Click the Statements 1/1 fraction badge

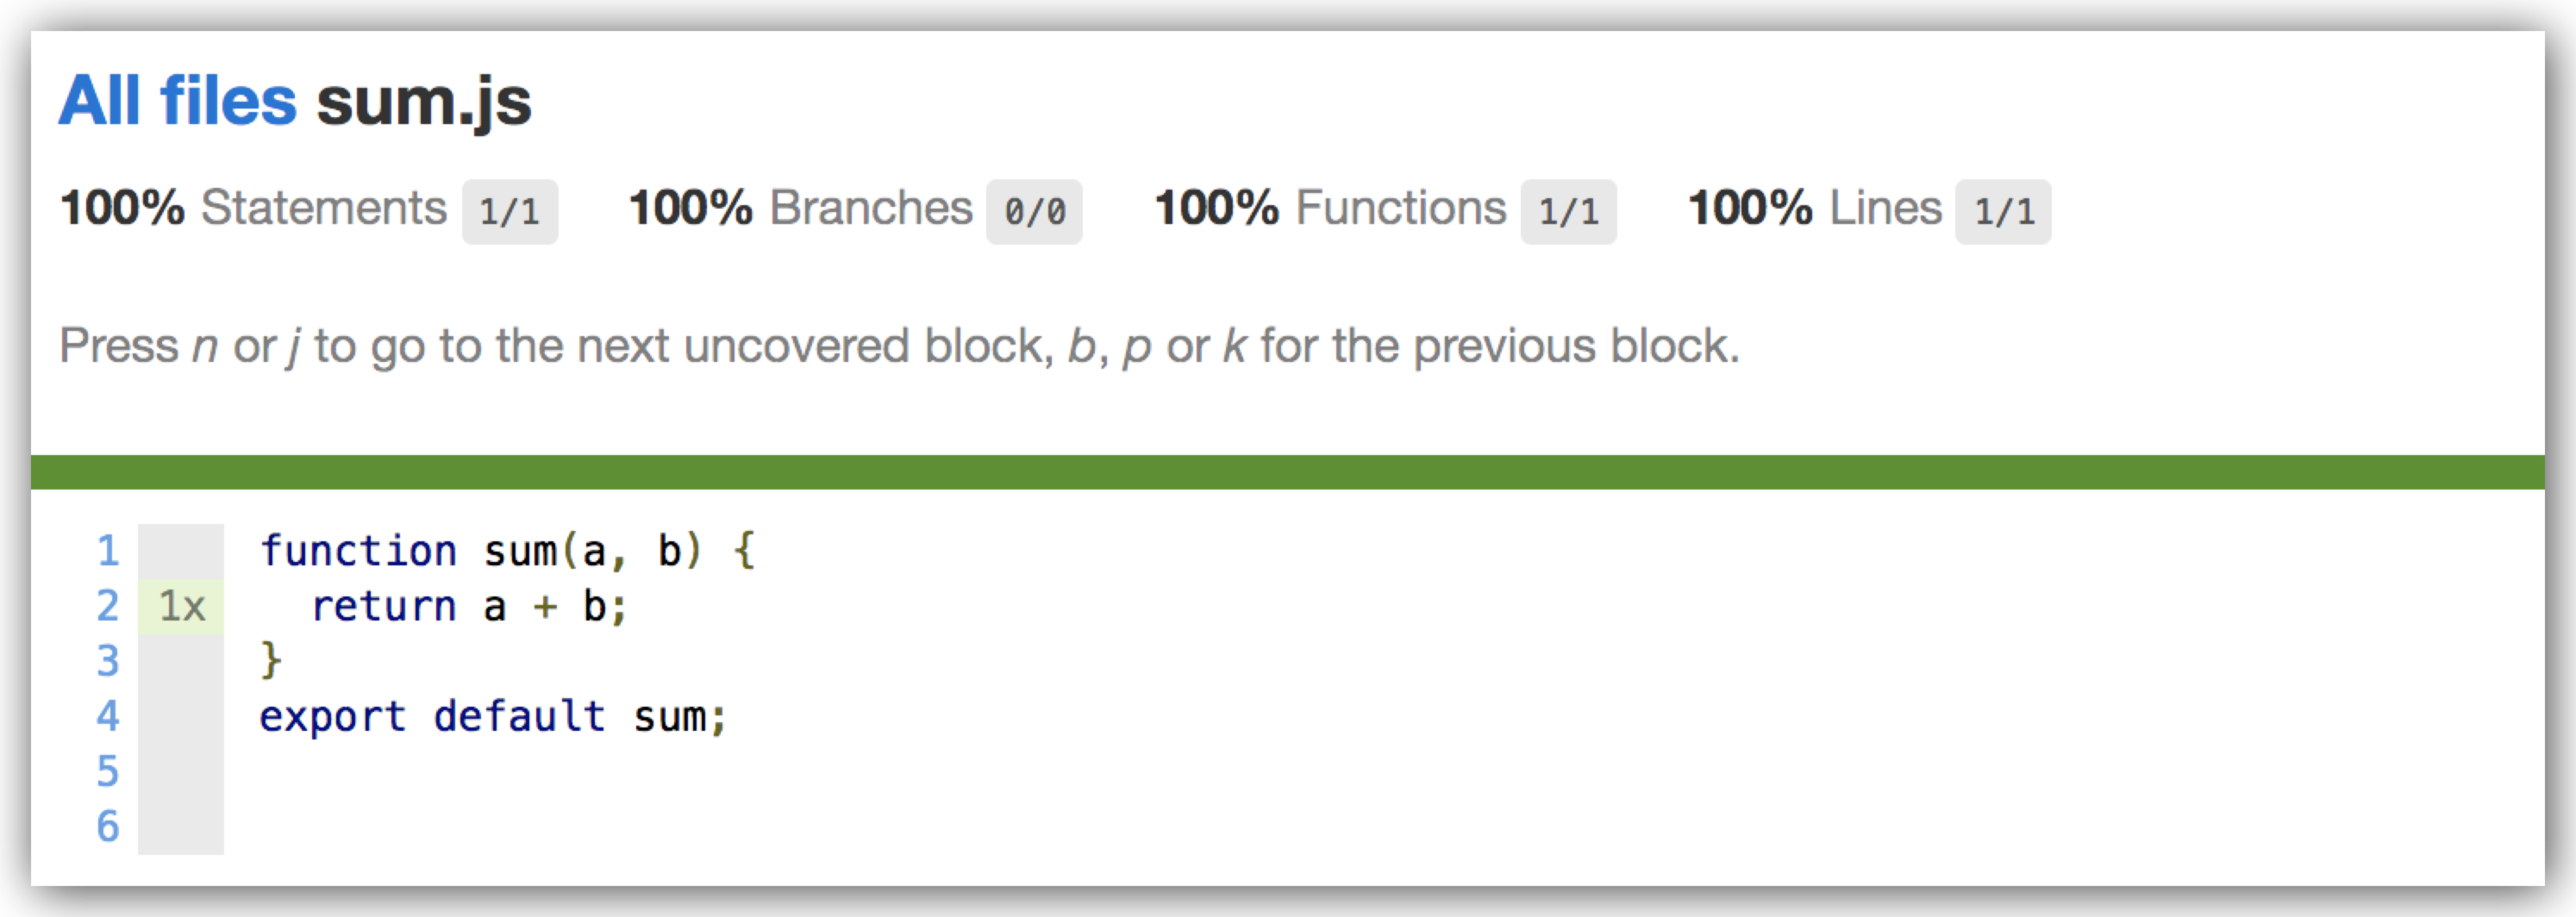(510, 212)
